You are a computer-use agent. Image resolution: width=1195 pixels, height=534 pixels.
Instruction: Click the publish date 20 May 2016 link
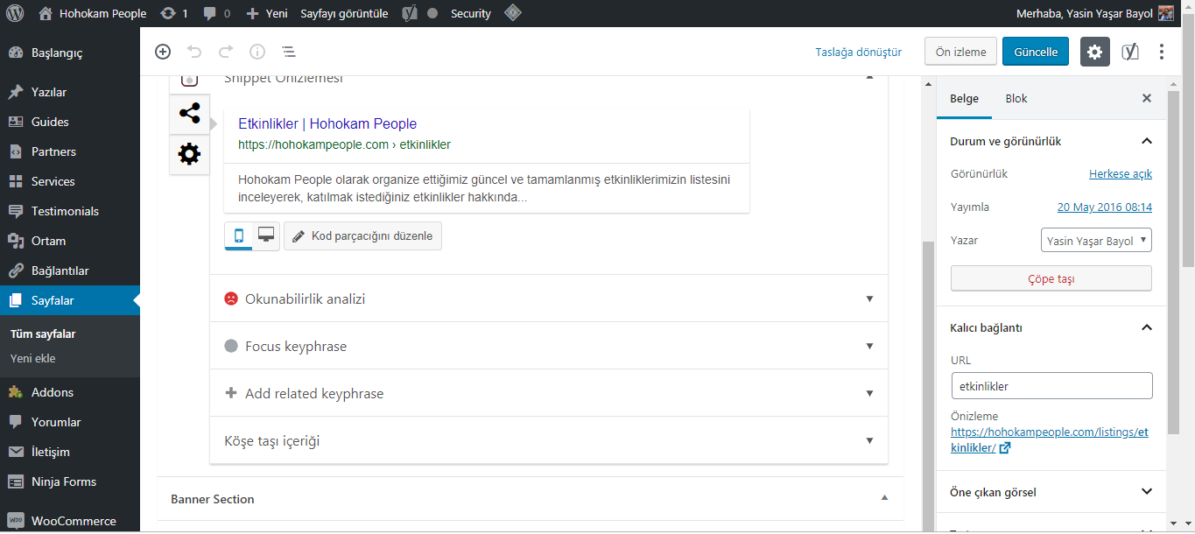[x=1105, y=207]
